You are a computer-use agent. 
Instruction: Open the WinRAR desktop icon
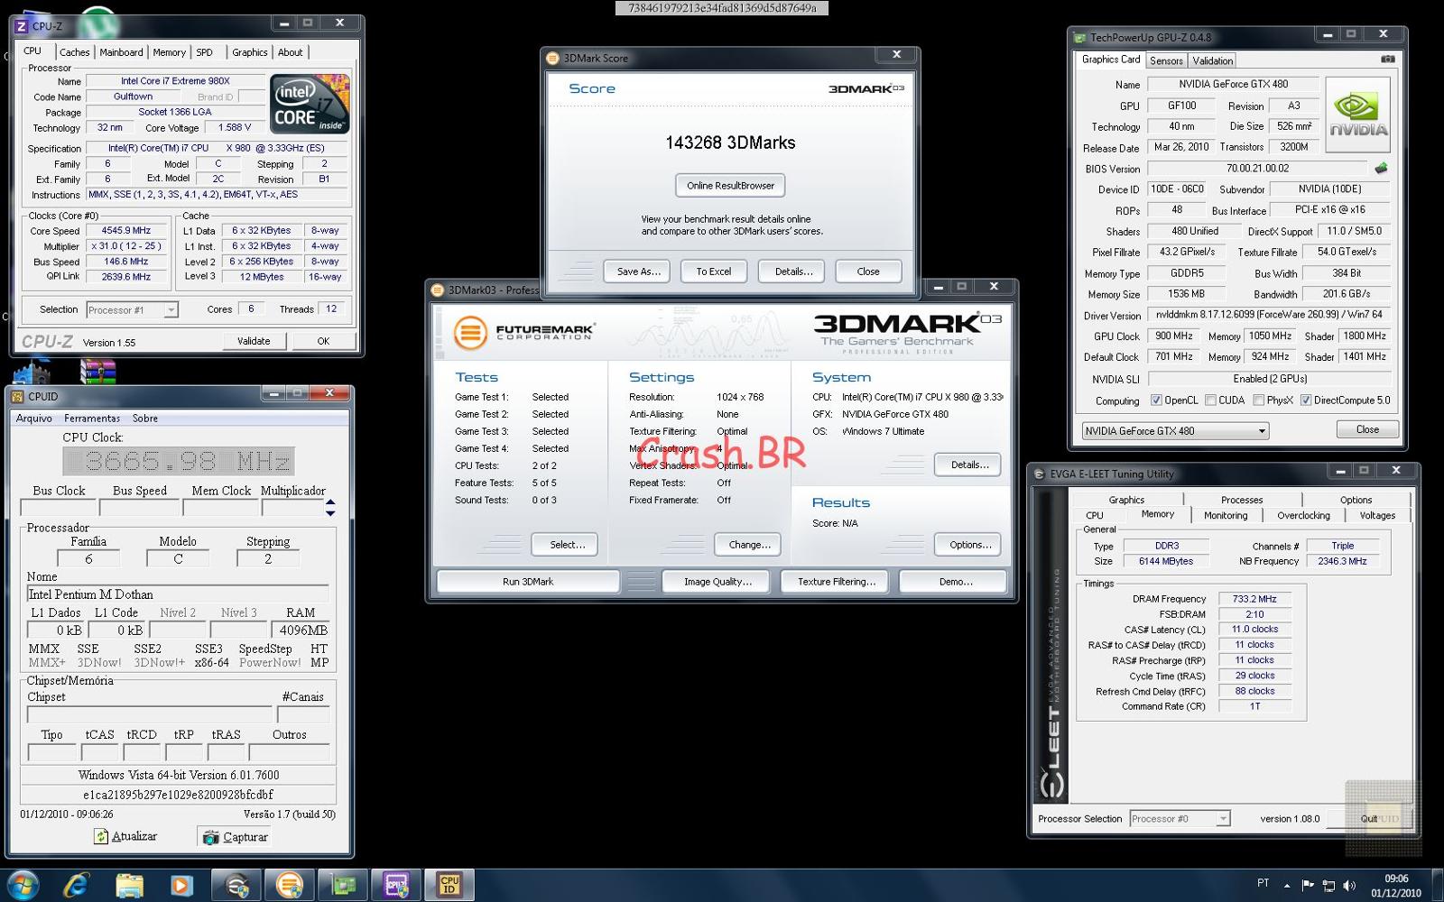pos(97,372)
